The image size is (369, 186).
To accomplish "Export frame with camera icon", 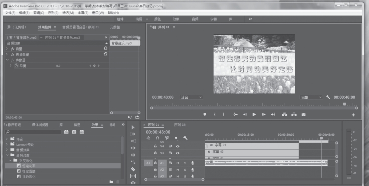I will [304, 114].
